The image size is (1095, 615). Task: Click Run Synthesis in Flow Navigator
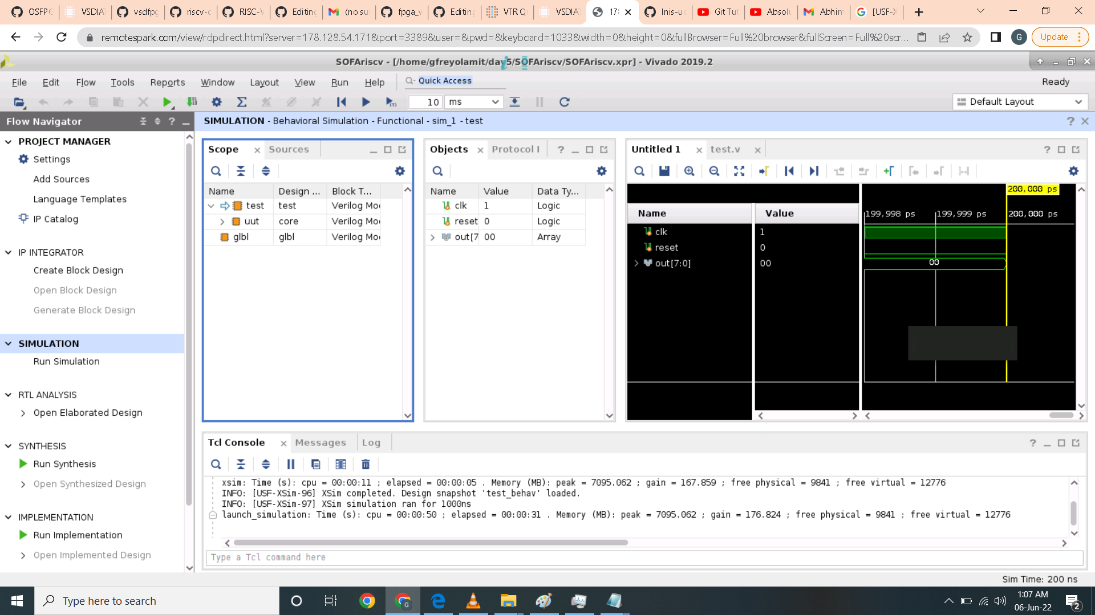(x=64, y=464)
